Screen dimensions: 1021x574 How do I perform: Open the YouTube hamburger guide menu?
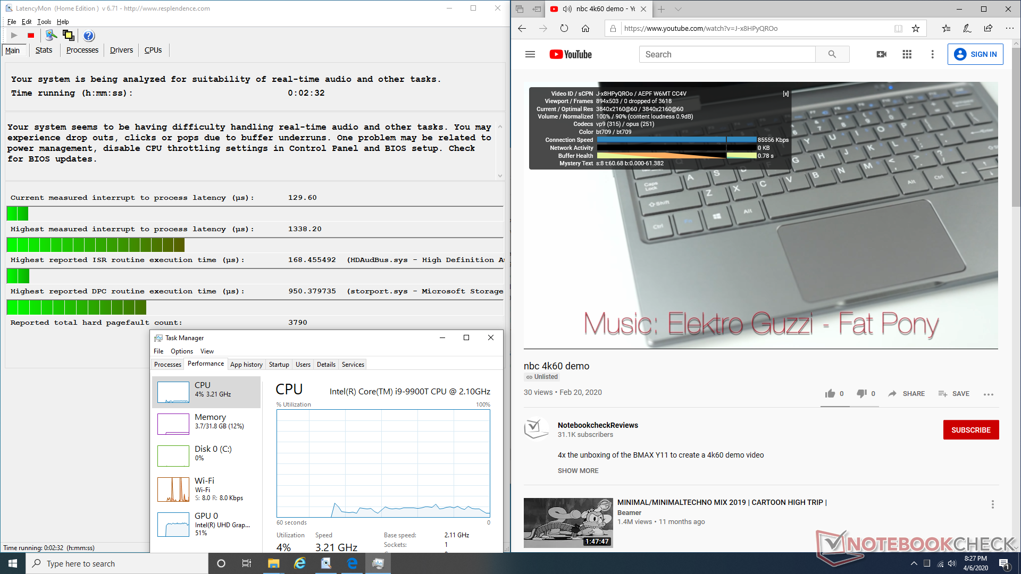(x=530, y=54)
